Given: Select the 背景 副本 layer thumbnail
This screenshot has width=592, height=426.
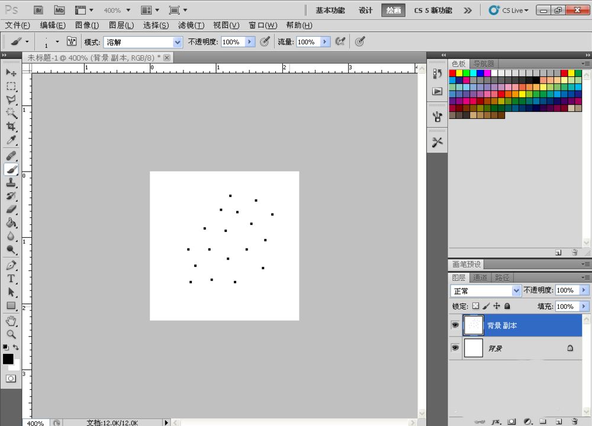Looking at the screenshot, I should coord(473,325).
